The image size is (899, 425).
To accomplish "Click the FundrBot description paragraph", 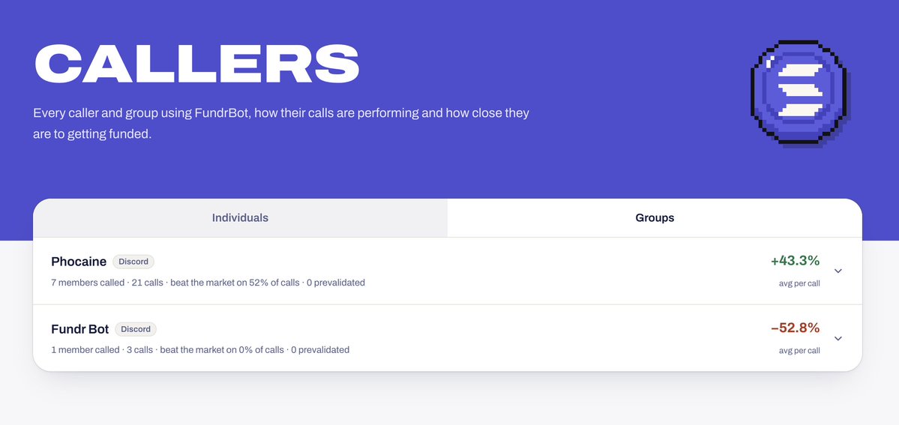I will tap(281, 124).
